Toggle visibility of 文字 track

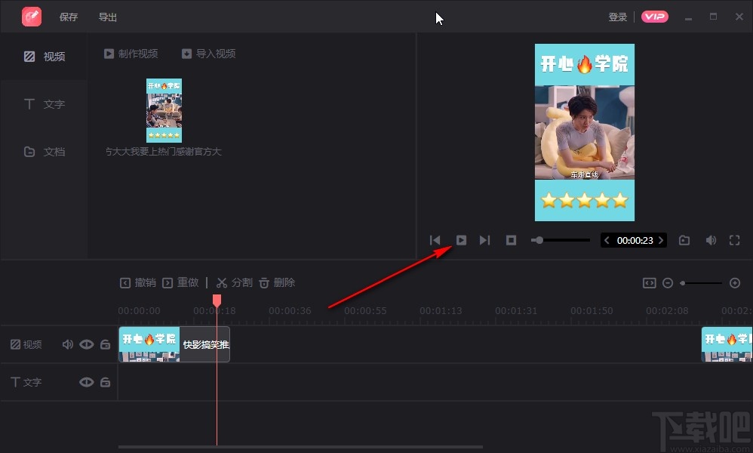click(x=87, y=382)
